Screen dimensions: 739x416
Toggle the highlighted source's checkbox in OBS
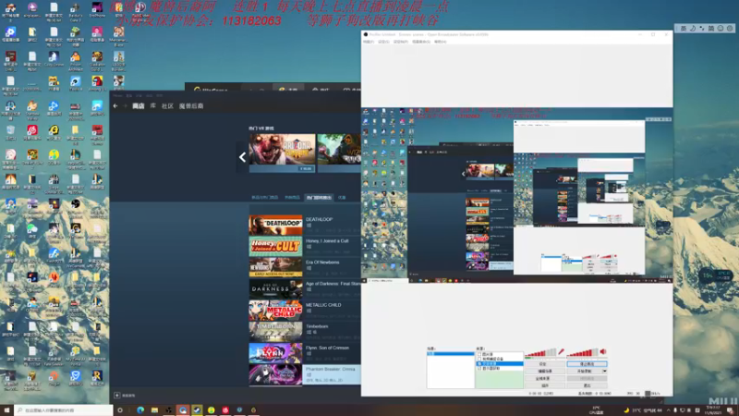click(x=479, y=363)
